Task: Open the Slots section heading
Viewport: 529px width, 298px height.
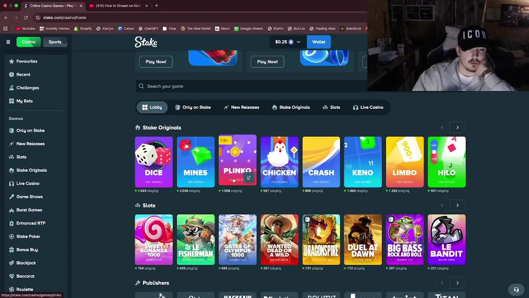Action: coord(149,205)
